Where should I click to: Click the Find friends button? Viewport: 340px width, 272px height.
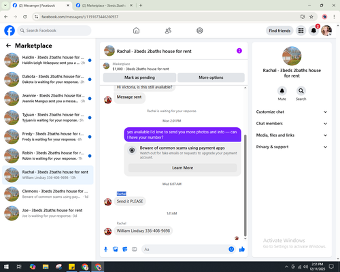pos(279,31)
